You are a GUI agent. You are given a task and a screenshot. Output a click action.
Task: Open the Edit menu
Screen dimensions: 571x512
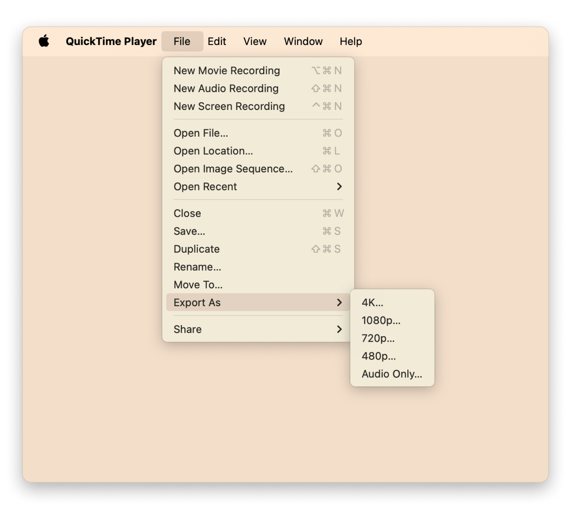click(217, 41)
